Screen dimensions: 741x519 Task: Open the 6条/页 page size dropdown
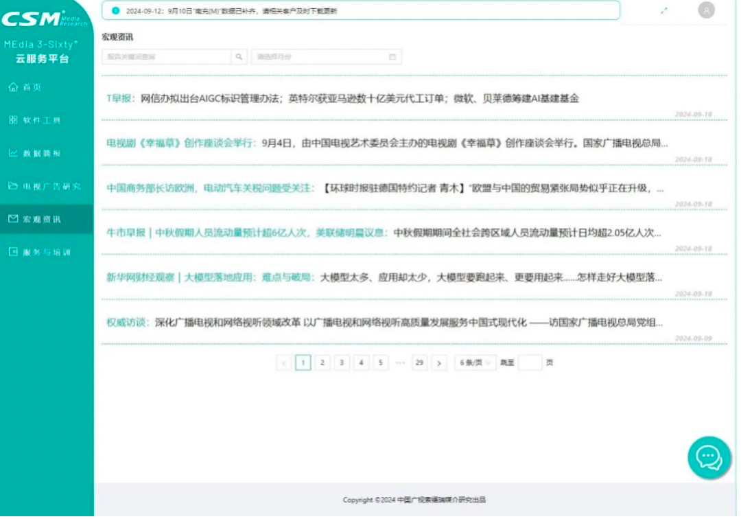coord(475,363)
